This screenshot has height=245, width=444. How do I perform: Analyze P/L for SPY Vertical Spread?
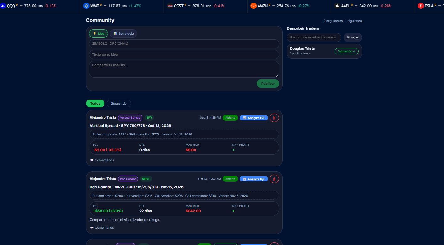pyautogui.click(x=254, y=118)
